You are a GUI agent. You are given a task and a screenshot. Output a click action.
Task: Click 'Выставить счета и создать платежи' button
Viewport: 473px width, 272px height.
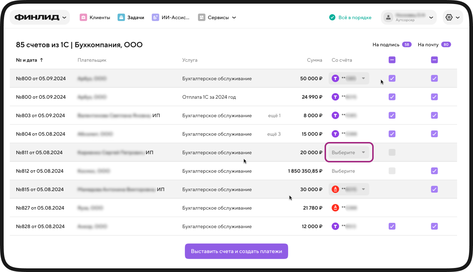pos(236,251)
